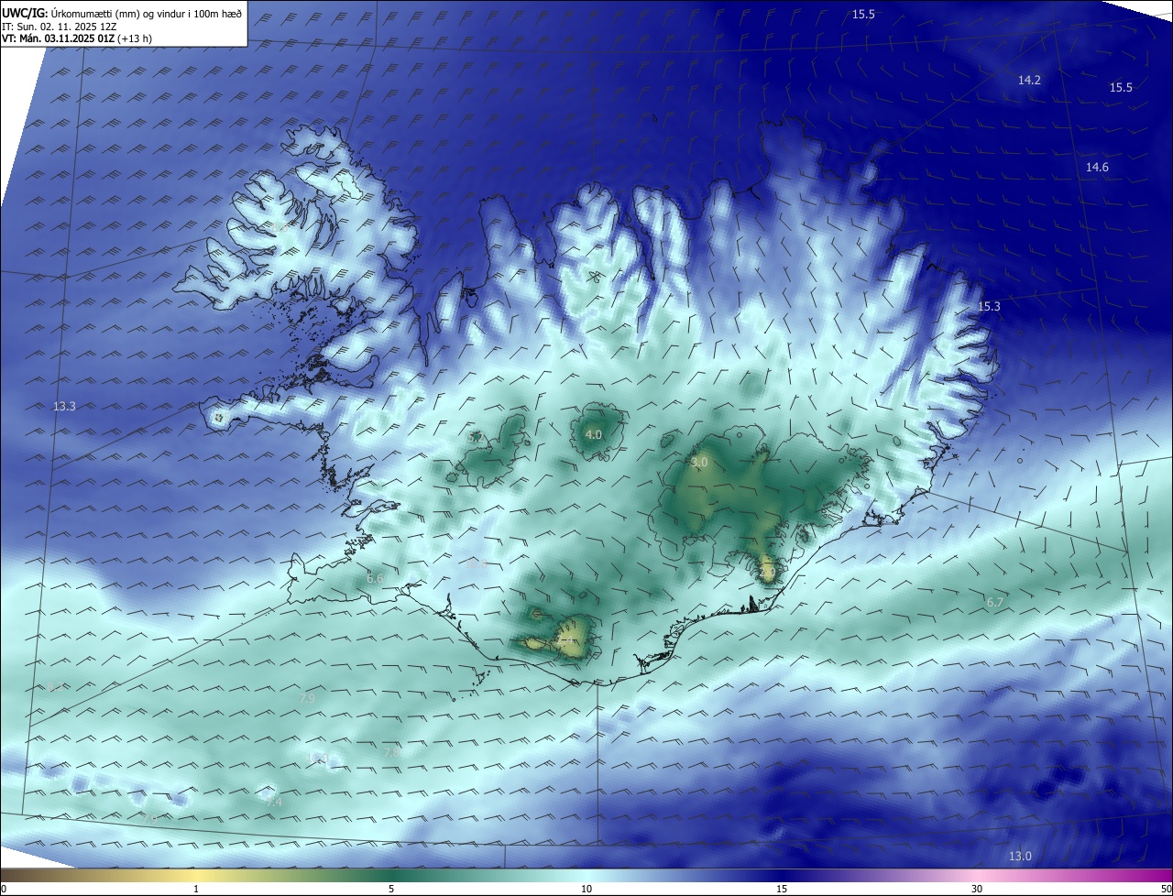Click the color scale tick label 30
Viewport: 1173px width, 896px height.
977,889
